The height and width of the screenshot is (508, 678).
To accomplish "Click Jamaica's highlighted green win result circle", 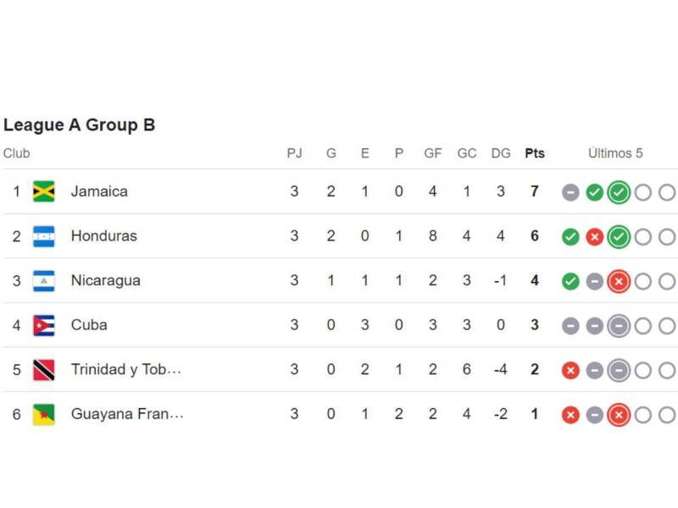I will coord(618,191).
